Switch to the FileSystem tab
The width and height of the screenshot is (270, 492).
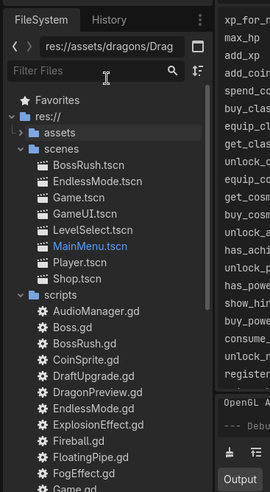[41, 20]
